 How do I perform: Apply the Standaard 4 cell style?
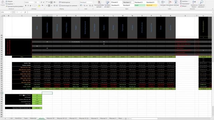[x=151, y=2]
